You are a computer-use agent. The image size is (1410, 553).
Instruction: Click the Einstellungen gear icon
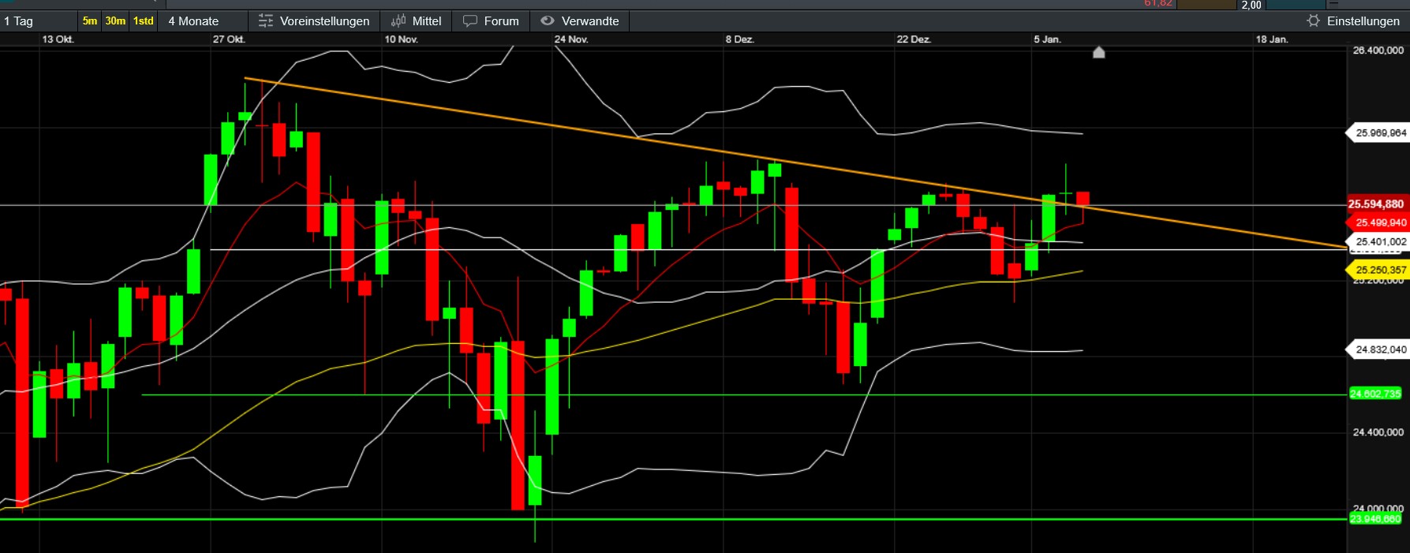pos(1313,21)
